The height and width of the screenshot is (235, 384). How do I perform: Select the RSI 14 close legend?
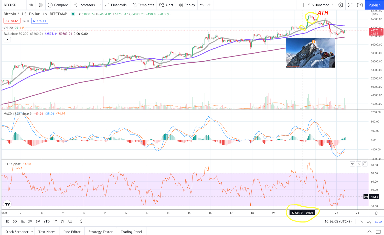click(x=12, y=164)
